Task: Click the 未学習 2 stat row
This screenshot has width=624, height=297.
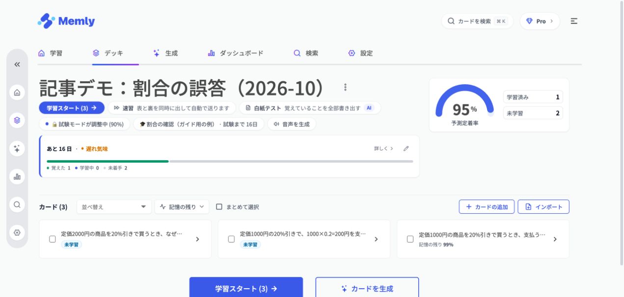Action: point(533,113)
